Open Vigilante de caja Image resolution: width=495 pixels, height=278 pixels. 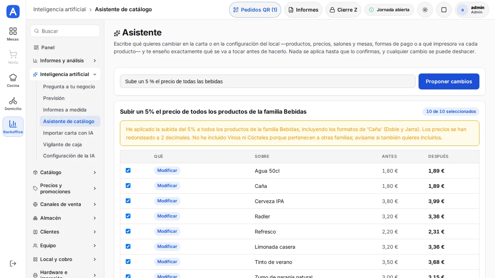click(x=70, y=144)
